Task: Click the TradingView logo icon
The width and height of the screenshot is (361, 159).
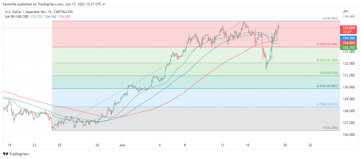Action: (x=6, y=154)
